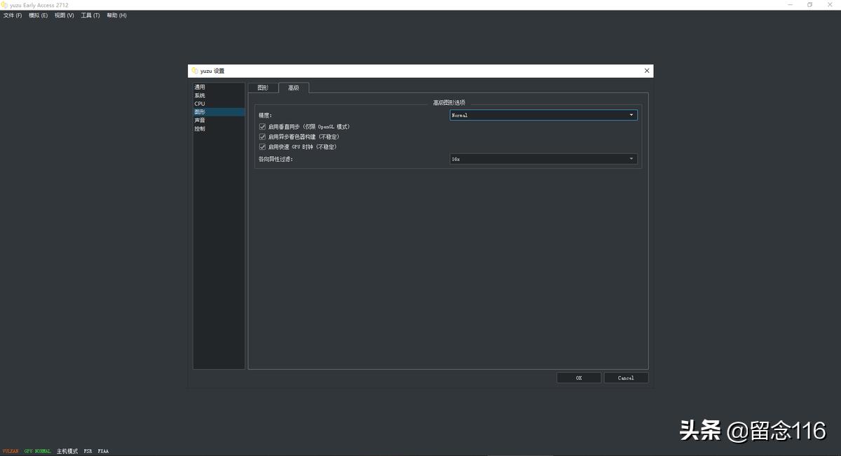The height and width of the screenshot is (456, 841).
Task: Open the 工具 (T) menu
Action: (x=90, y=15)
